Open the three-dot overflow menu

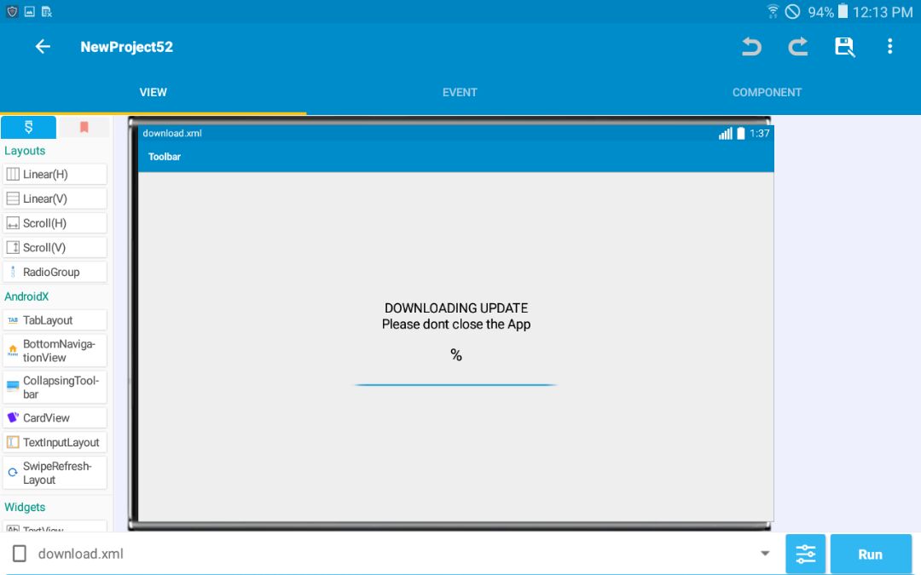coord(889,47)
